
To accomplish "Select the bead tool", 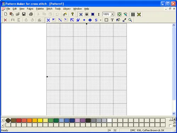I will tap(90, 20).
